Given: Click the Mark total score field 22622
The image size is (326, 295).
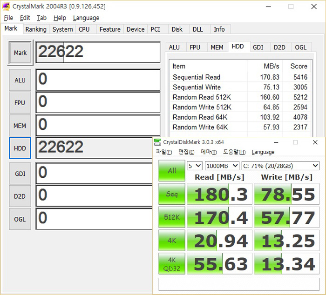Looking at the screenshot, I should (98, 53).
